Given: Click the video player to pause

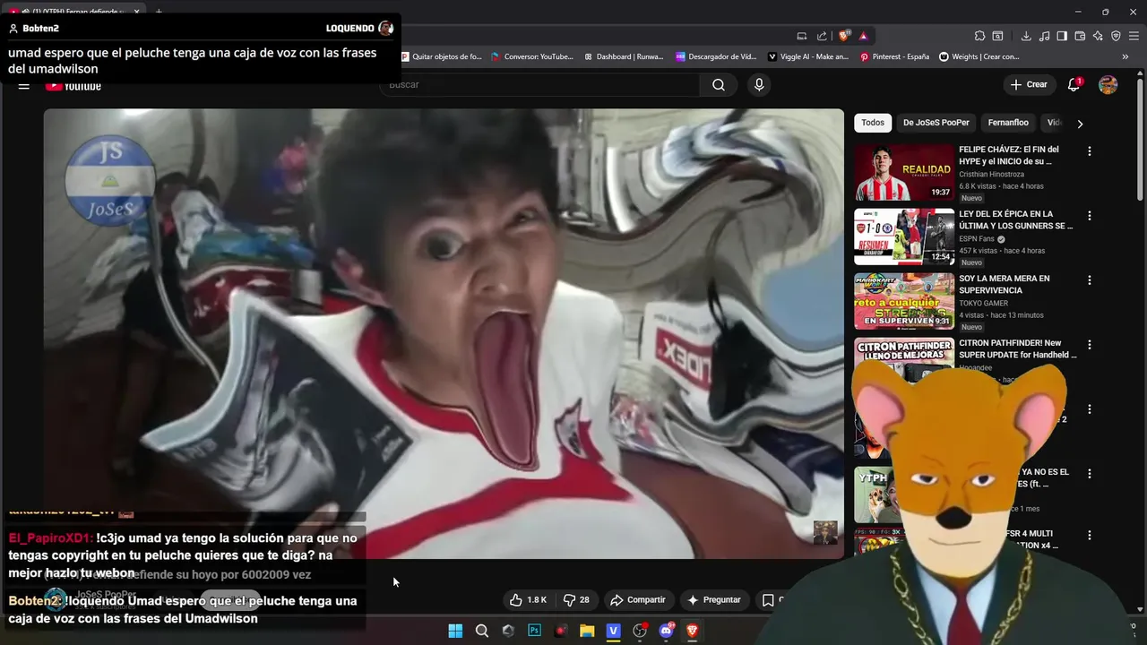Looking at the screenshot, I should pos(444,333).
